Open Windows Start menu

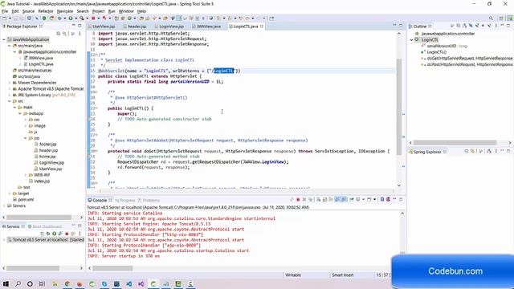[x=6, y=283]
